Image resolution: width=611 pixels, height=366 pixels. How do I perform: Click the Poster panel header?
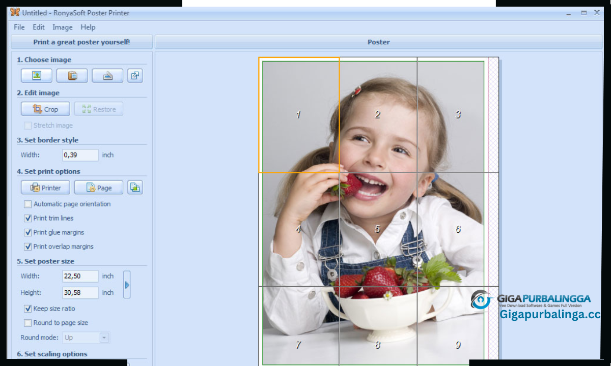(x=378, y=42)
